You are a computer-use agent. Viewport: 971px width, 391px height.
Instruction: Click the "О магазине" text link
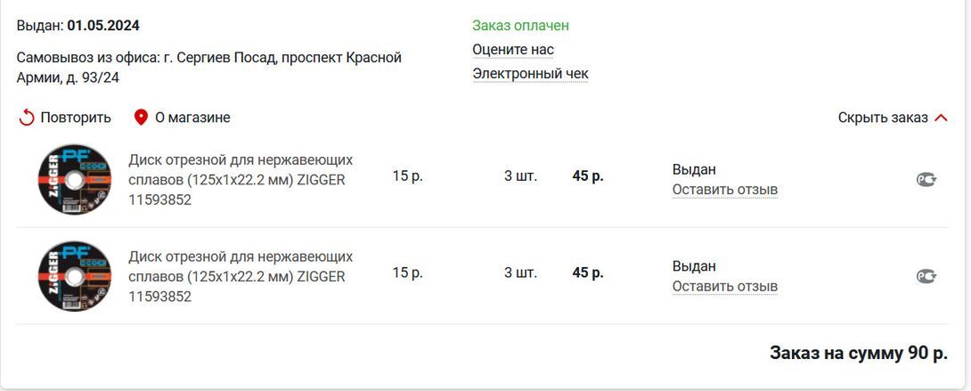pos(192,118)
